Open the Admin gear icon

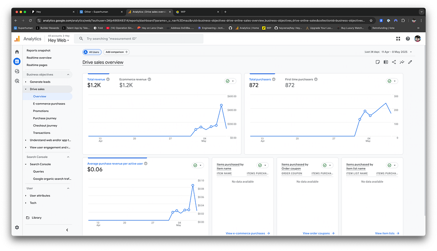[x=17, y=227]
